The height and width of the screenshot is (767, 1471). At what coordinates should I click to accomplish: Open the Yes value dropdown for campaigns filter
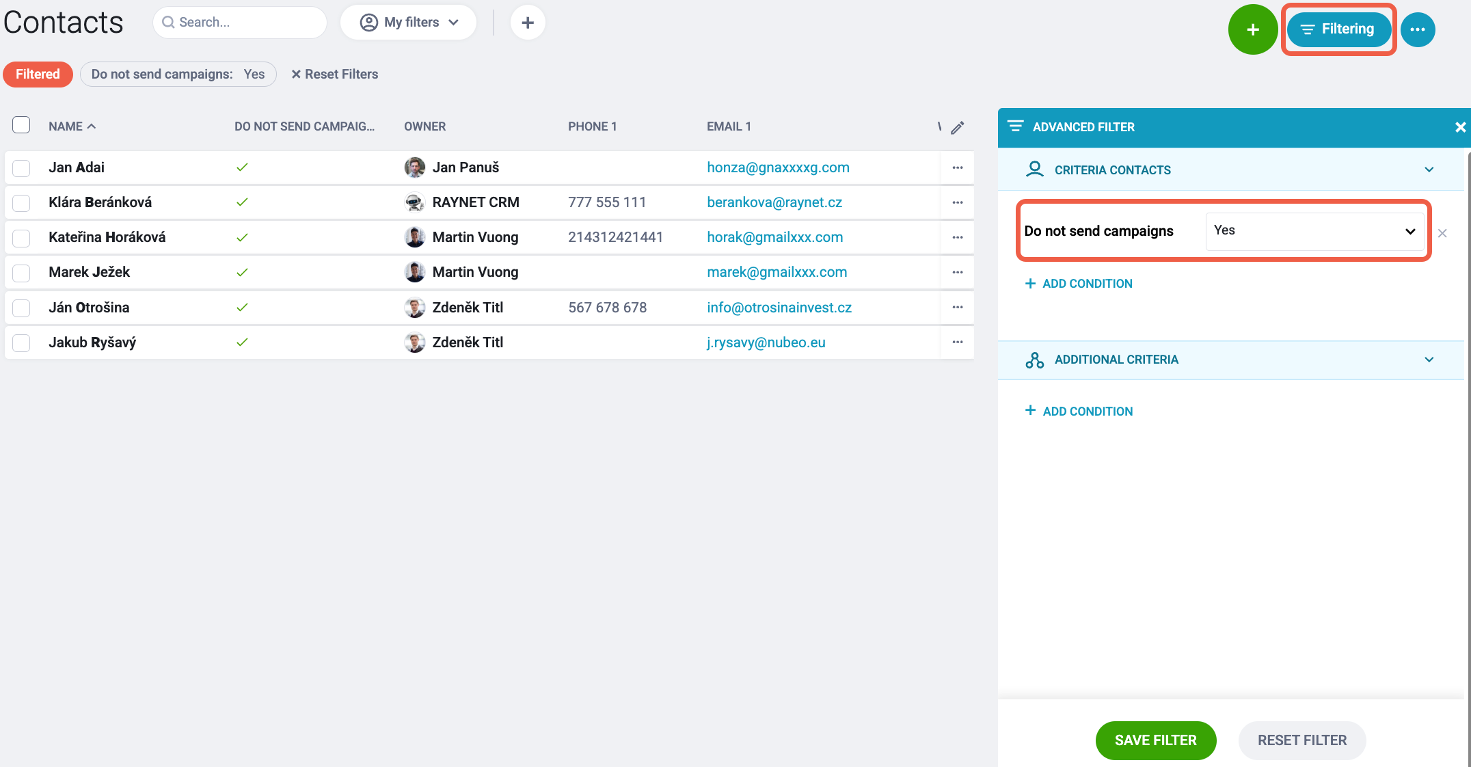[1314, 231]
